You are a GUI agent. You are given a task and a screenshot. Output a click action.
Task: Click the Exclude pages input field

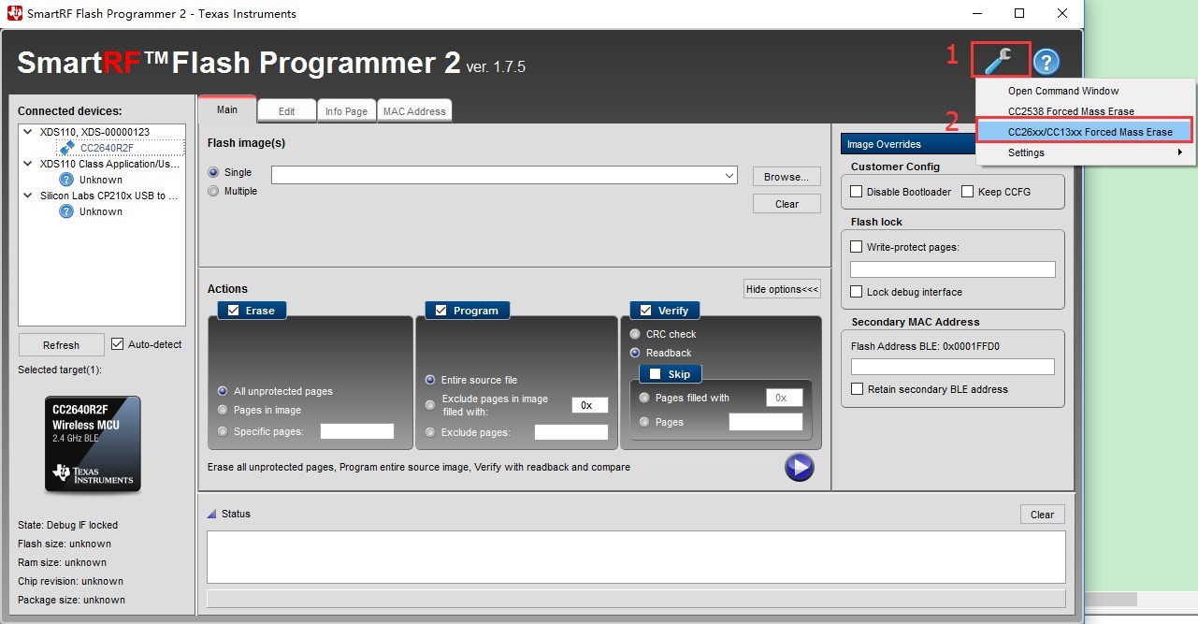pyautogui.click(x=571, y=432)
